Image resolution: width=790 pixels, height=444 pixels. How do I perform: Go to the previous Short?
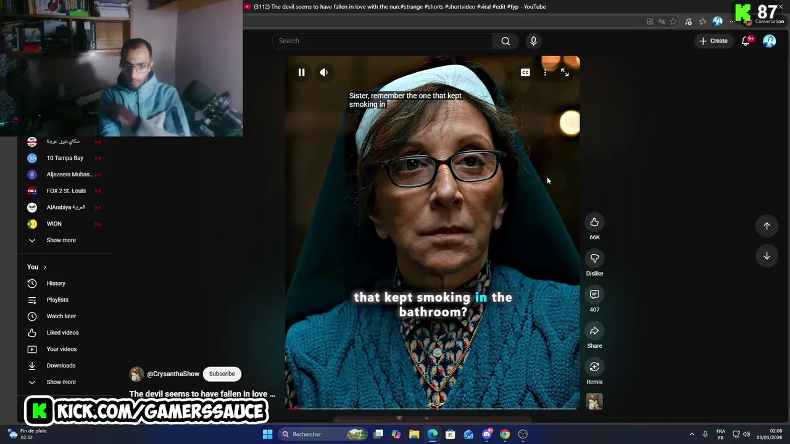point(767,226)
